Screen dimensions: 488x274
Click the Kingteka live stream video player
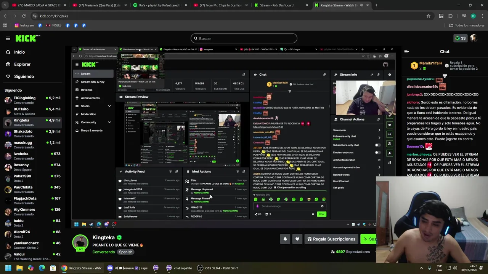(x=234, y=137)
